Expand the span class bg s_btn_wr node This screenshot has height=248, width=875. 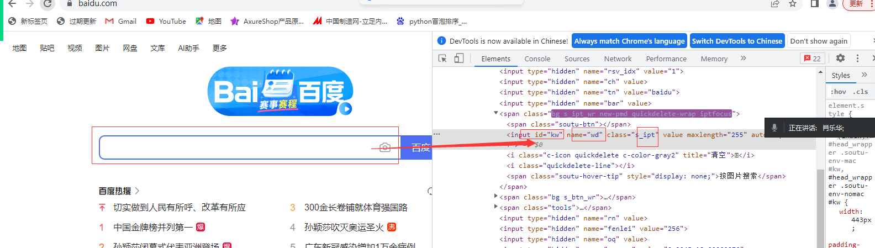[x=496, y=196]
